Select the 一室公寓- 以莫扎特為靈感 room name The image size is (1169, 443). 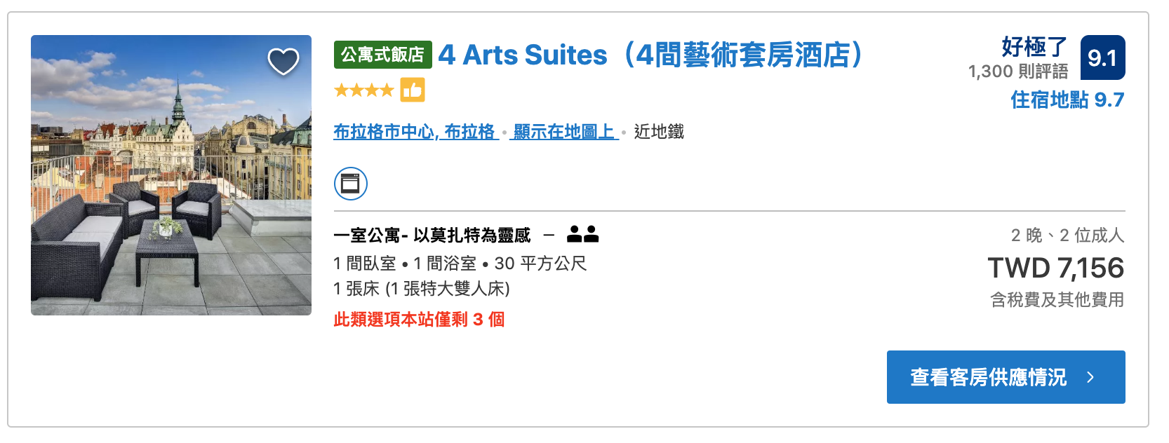tap(432, 235)
